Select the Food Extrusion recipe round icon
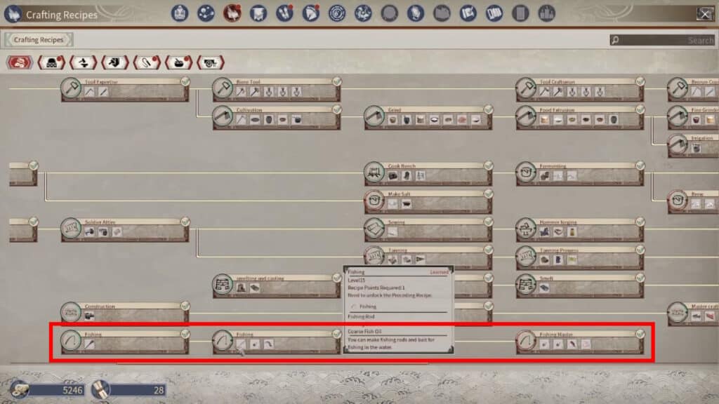This screenshot has width=719, height=404. tap(526, 116)
